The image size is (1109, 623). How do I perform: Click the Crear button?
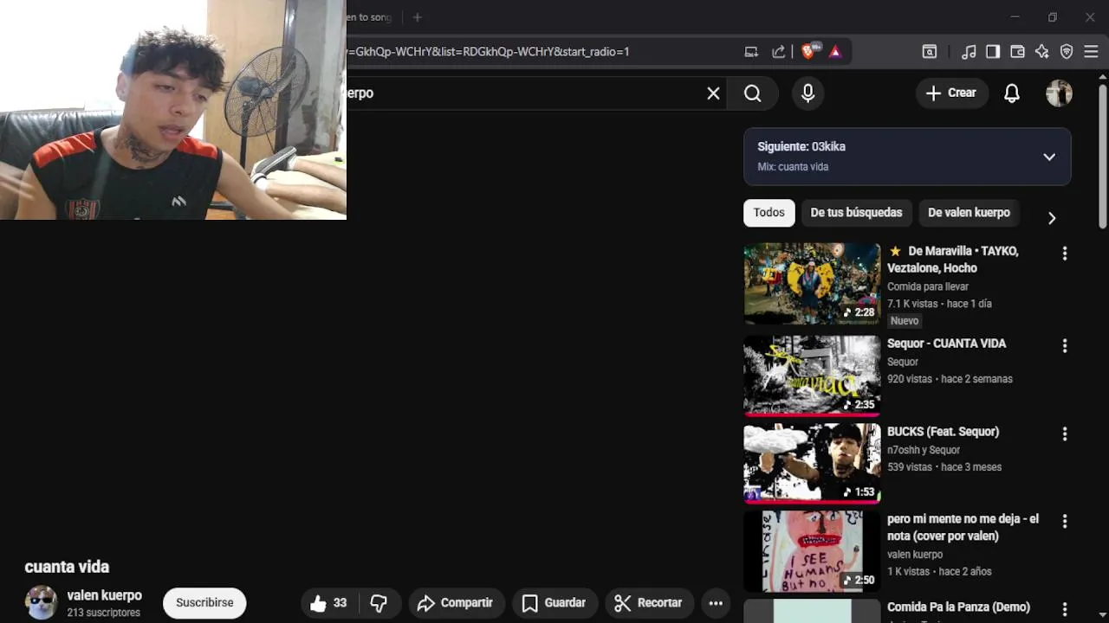[951, 93]
